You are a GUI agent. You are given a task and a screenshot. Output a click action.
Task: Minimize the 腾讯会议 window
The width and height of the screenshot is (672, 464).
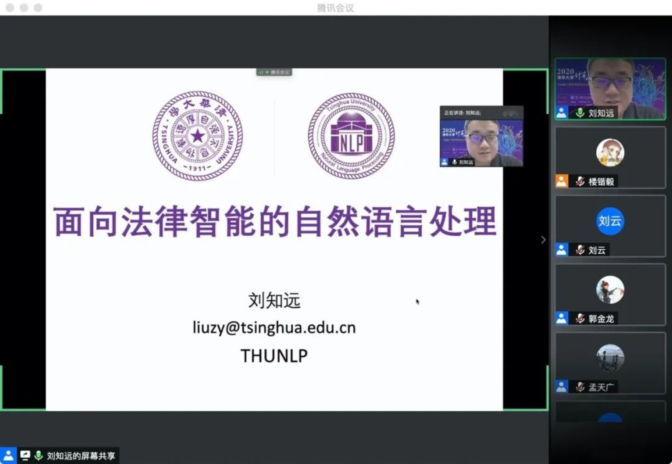[x=24, y=8]
